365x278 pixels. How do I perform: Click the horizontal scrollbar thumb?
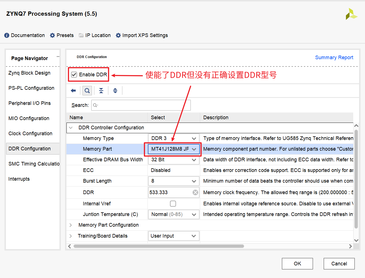(x=159, y=246)
